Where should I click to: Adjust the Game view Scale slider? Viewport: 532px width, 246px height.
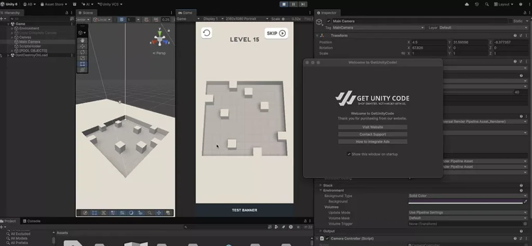(286, 19)
